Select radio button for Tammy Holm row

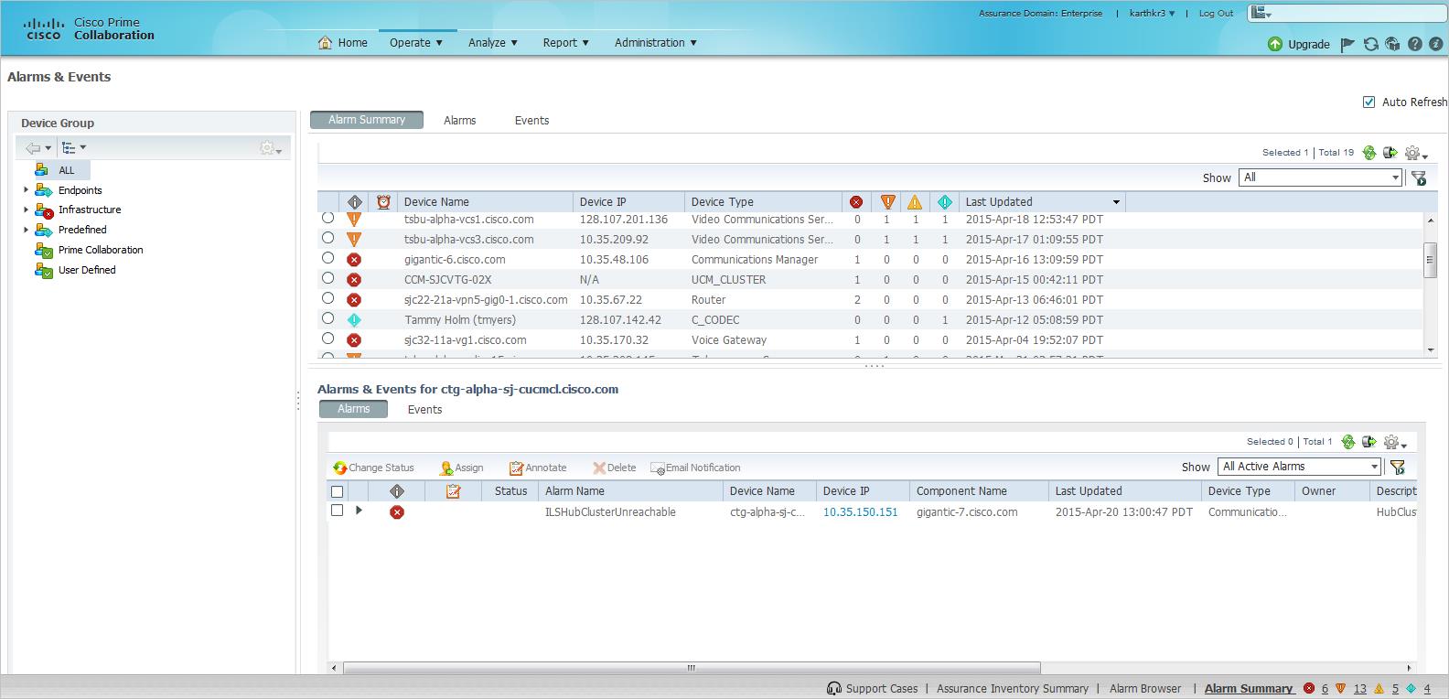pos(327,318)
